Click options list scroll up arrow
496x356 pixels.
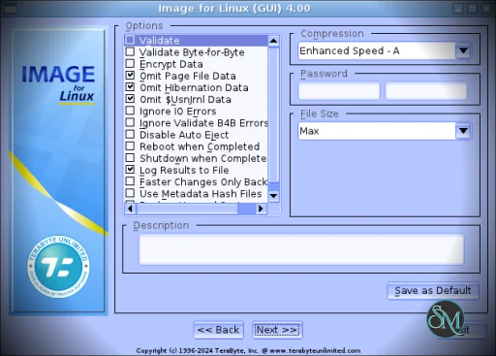pyautogui.click(x=273, y=41)
